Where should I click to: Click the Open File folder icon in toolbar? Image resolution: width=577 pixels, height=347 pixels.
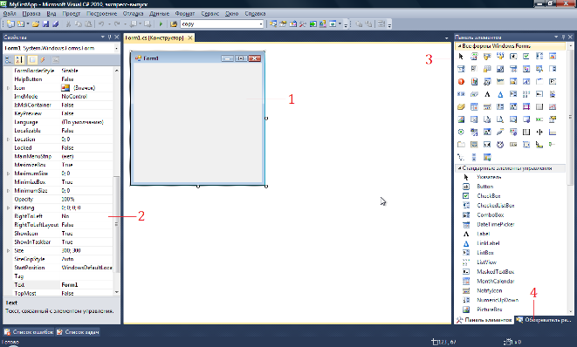click(35, 24)
